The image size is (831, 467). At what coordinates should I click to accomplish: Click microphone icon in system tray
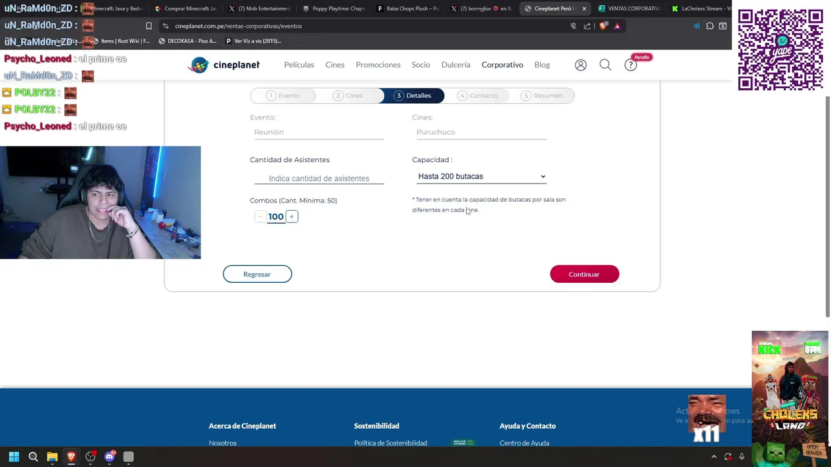tap(741, 457)
